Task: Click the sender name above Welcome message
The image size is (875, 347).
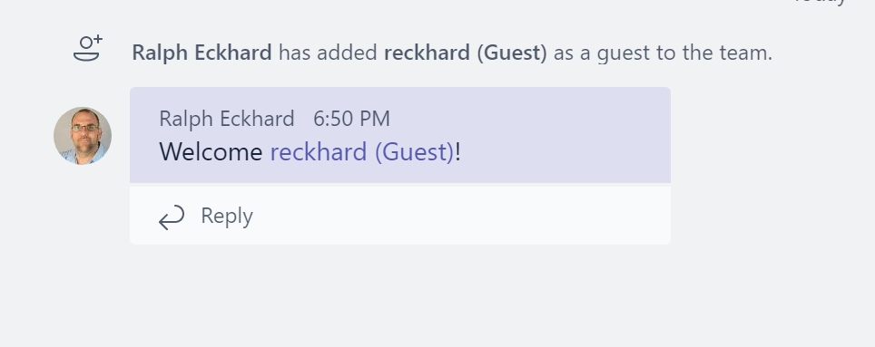Action: (x=227, y=119)
